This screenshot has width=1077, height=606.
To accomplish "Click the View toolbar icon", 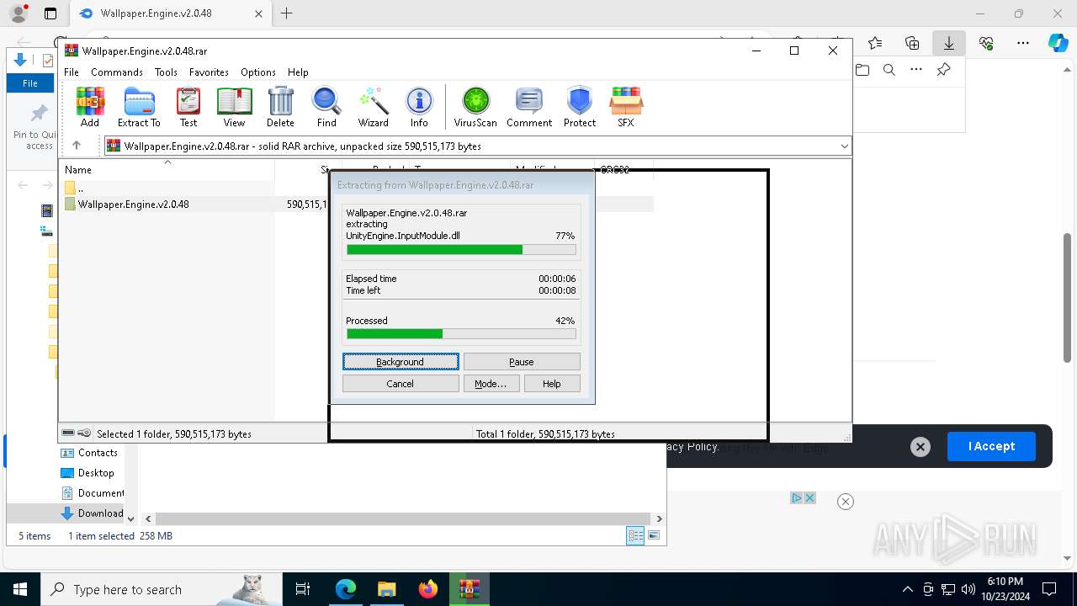I will point(234,107).
